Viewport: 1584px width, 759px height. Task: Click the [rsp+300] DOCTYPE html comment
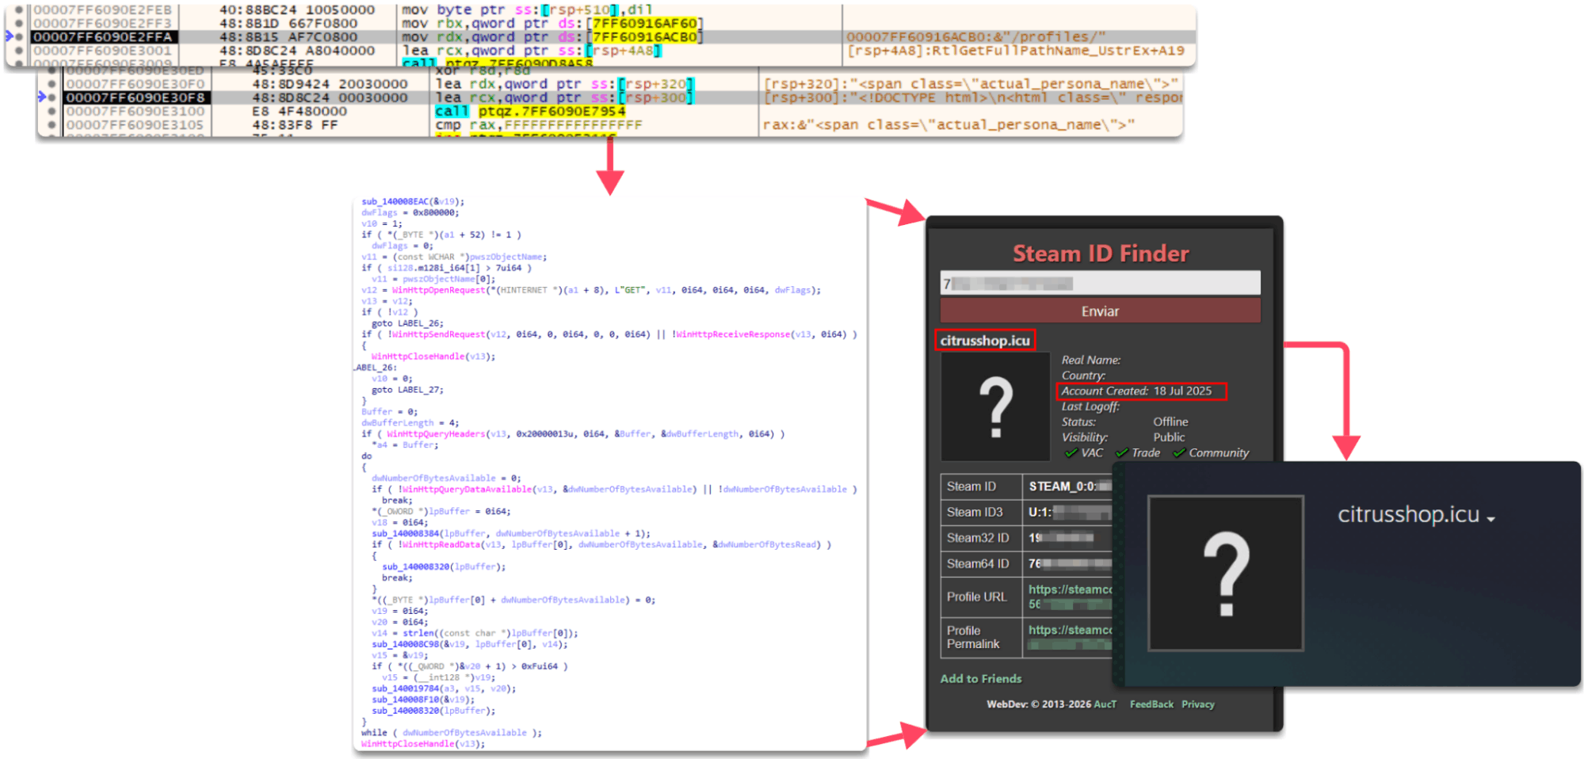click(x=972, y=97)
